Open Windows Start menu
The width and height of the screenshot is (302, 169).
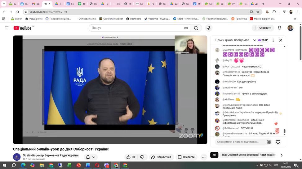coord(4,165)
